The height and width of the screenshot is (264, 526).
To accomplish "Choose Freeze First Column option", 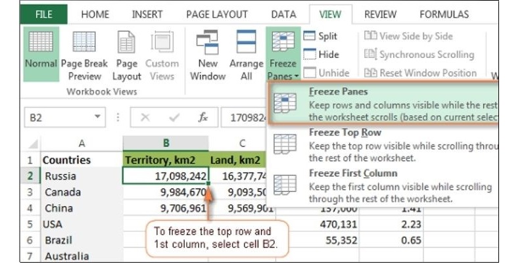I will [x=383, y=186].
